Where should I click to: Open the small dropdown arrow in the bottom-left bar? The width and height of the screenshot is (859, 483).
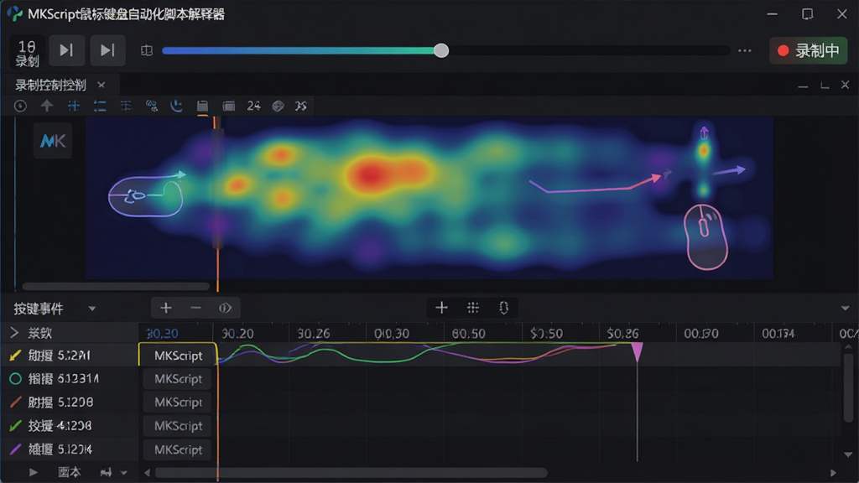124,473
